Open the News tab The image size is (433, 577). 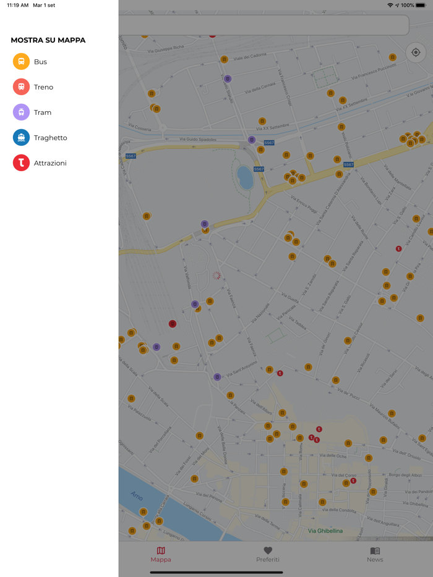click(375, 555)
